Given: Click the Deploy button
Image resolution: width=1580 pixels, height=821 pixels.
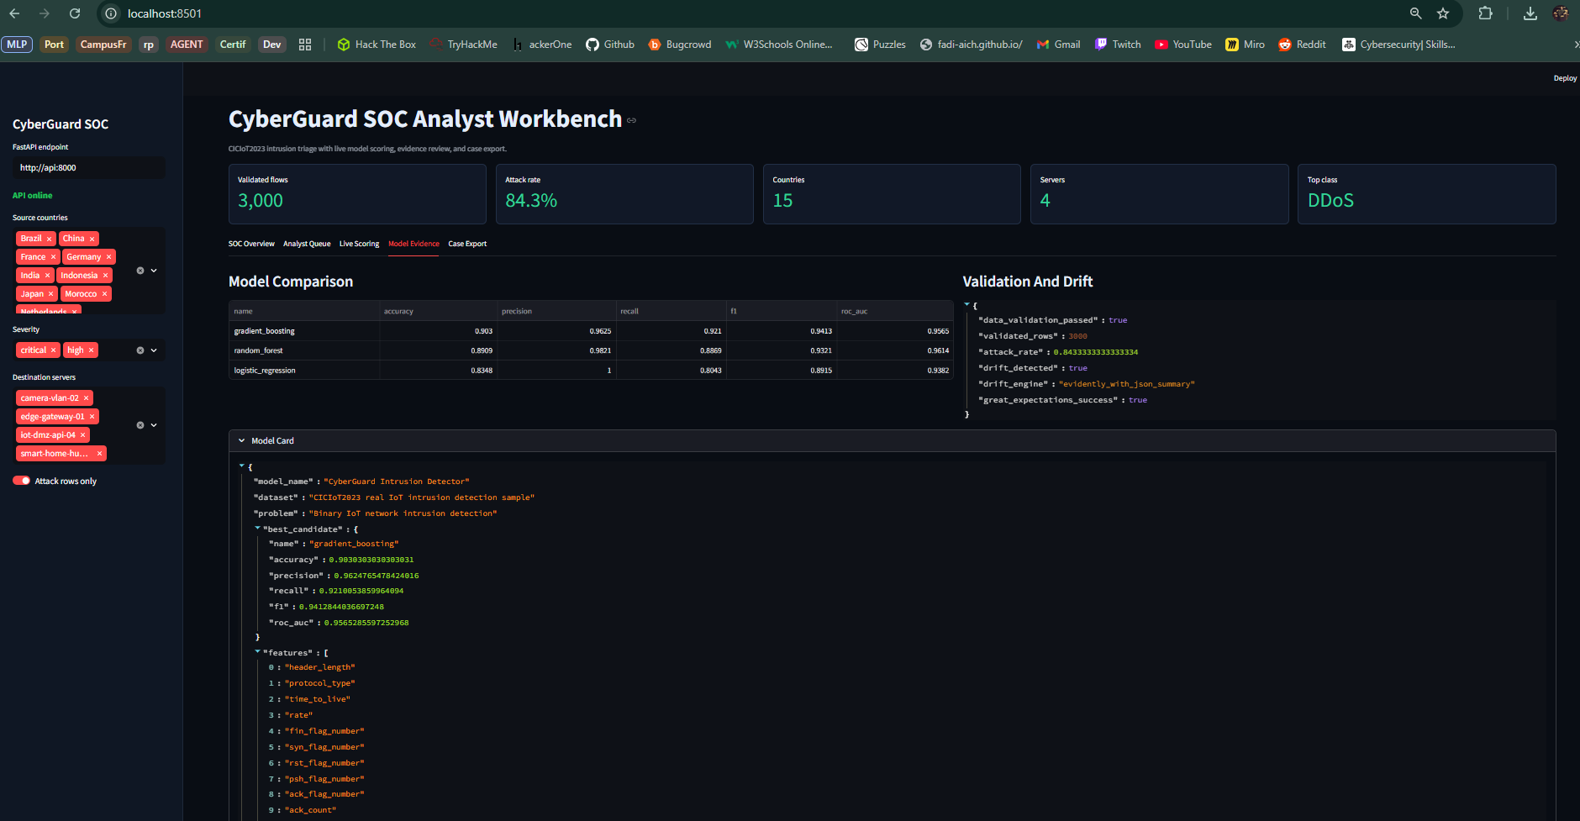Looking at the screenshot, I should (x=1565, y=78).
